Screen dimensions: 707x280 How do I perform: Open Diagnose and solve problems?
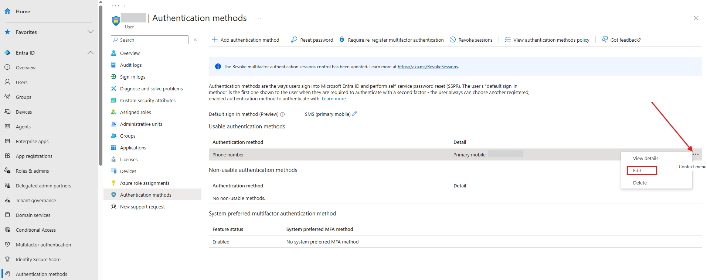151,89
